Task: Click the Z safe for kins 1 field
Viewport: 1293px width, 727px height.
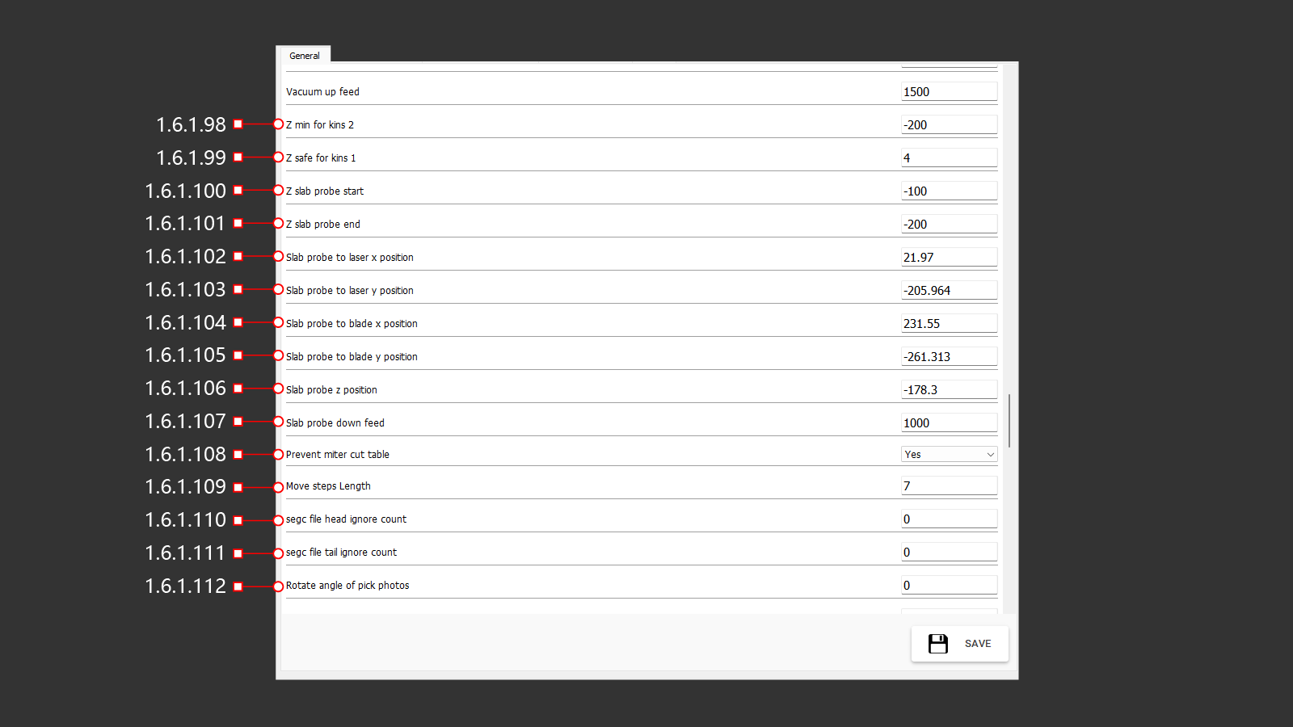Action: coord(949,158)
